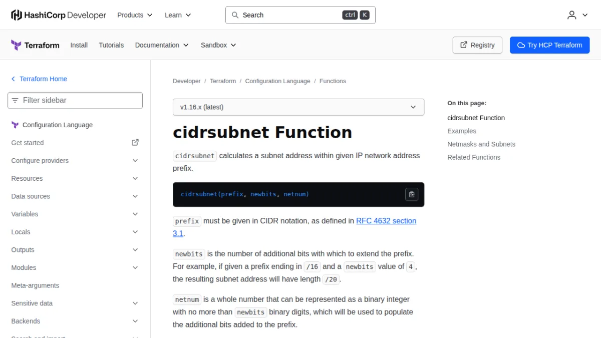Image resolution: width=601 pixels, height=338 pixels.
Task: Expand the Modules sidebar section
Action: pos(135,268)
